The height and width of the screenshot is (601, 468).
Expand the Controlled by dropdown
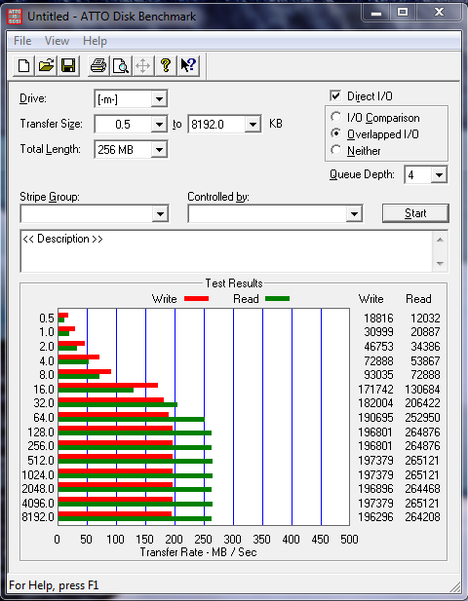point(354,213)
